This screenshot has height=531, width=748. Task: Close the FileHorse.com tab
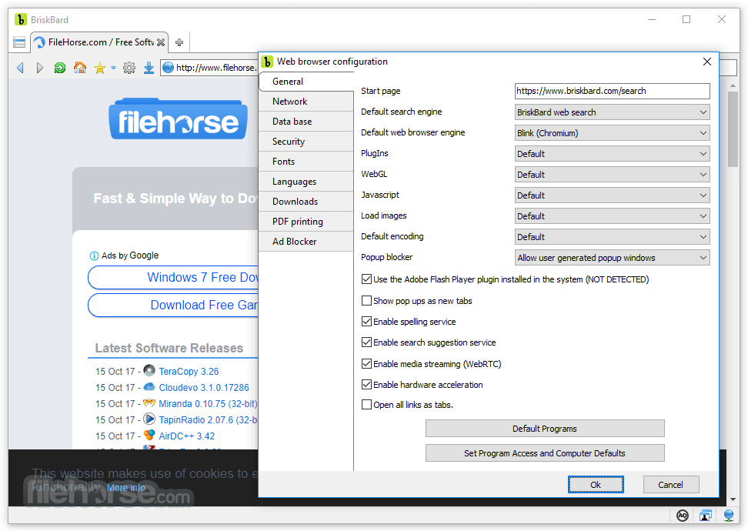[161, 42]
